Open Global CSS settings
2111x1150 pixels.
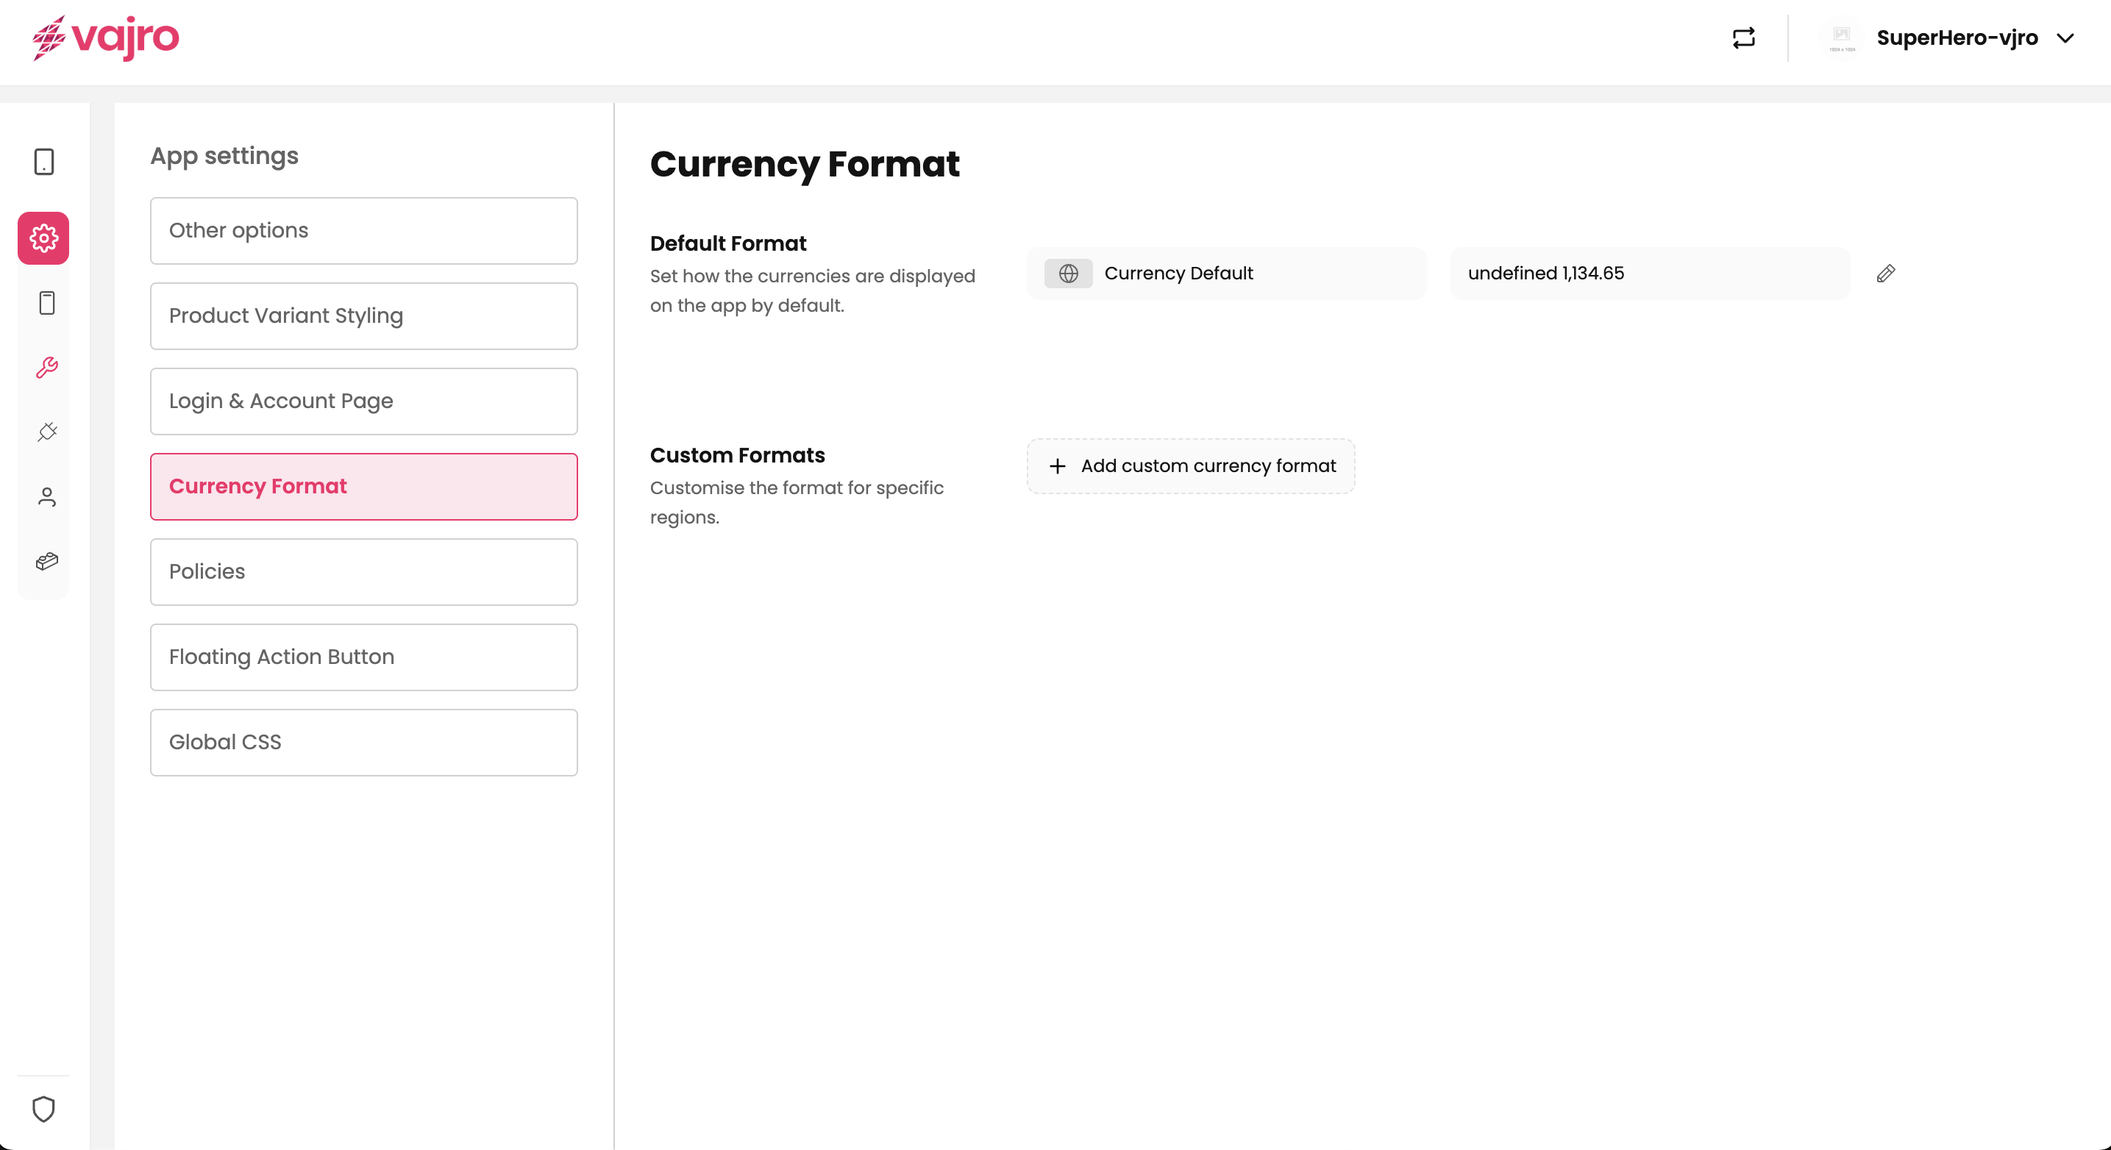[x=364, y=742]
